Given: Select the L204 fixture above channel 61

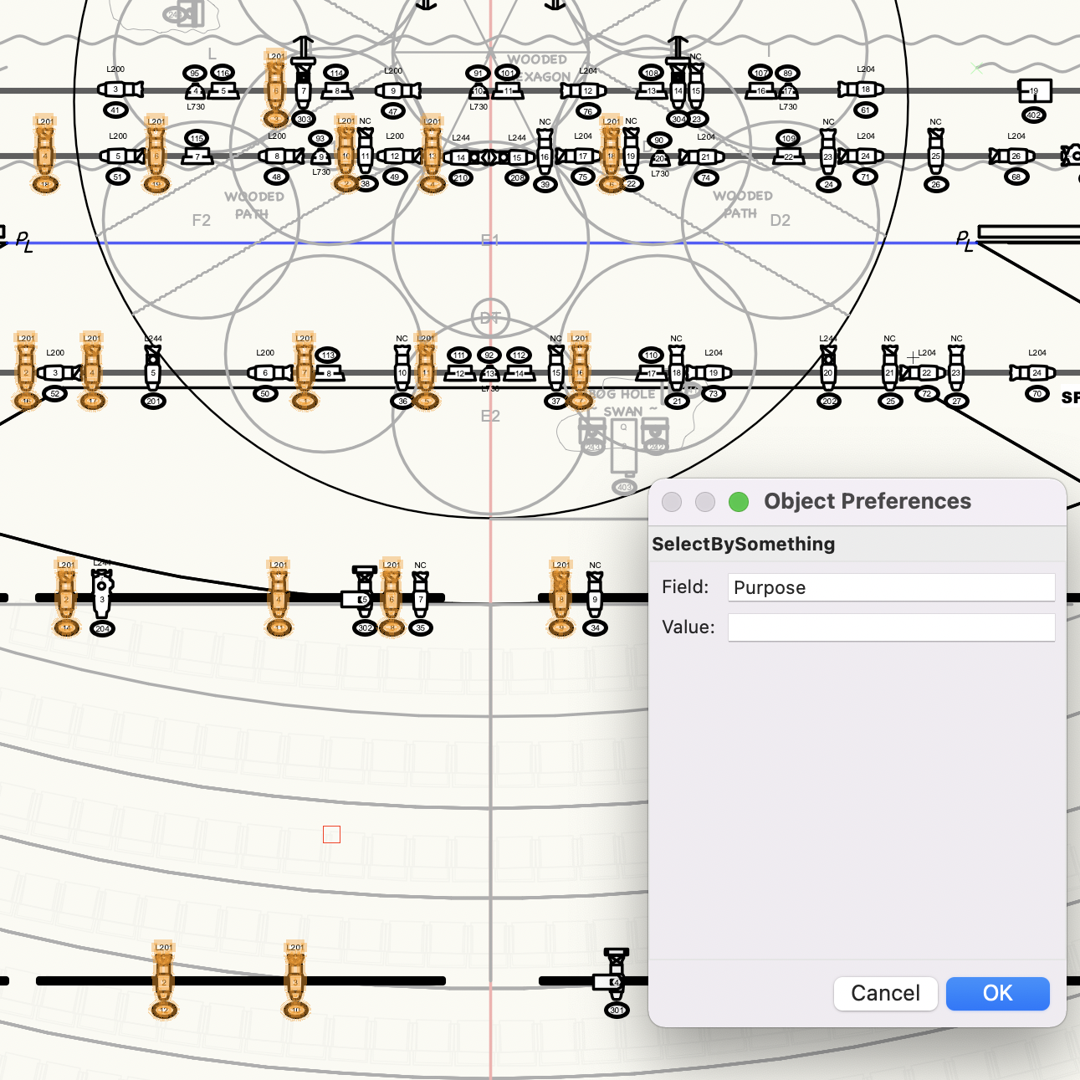Looking at the screenshot, I should click(x=862, y=89).
